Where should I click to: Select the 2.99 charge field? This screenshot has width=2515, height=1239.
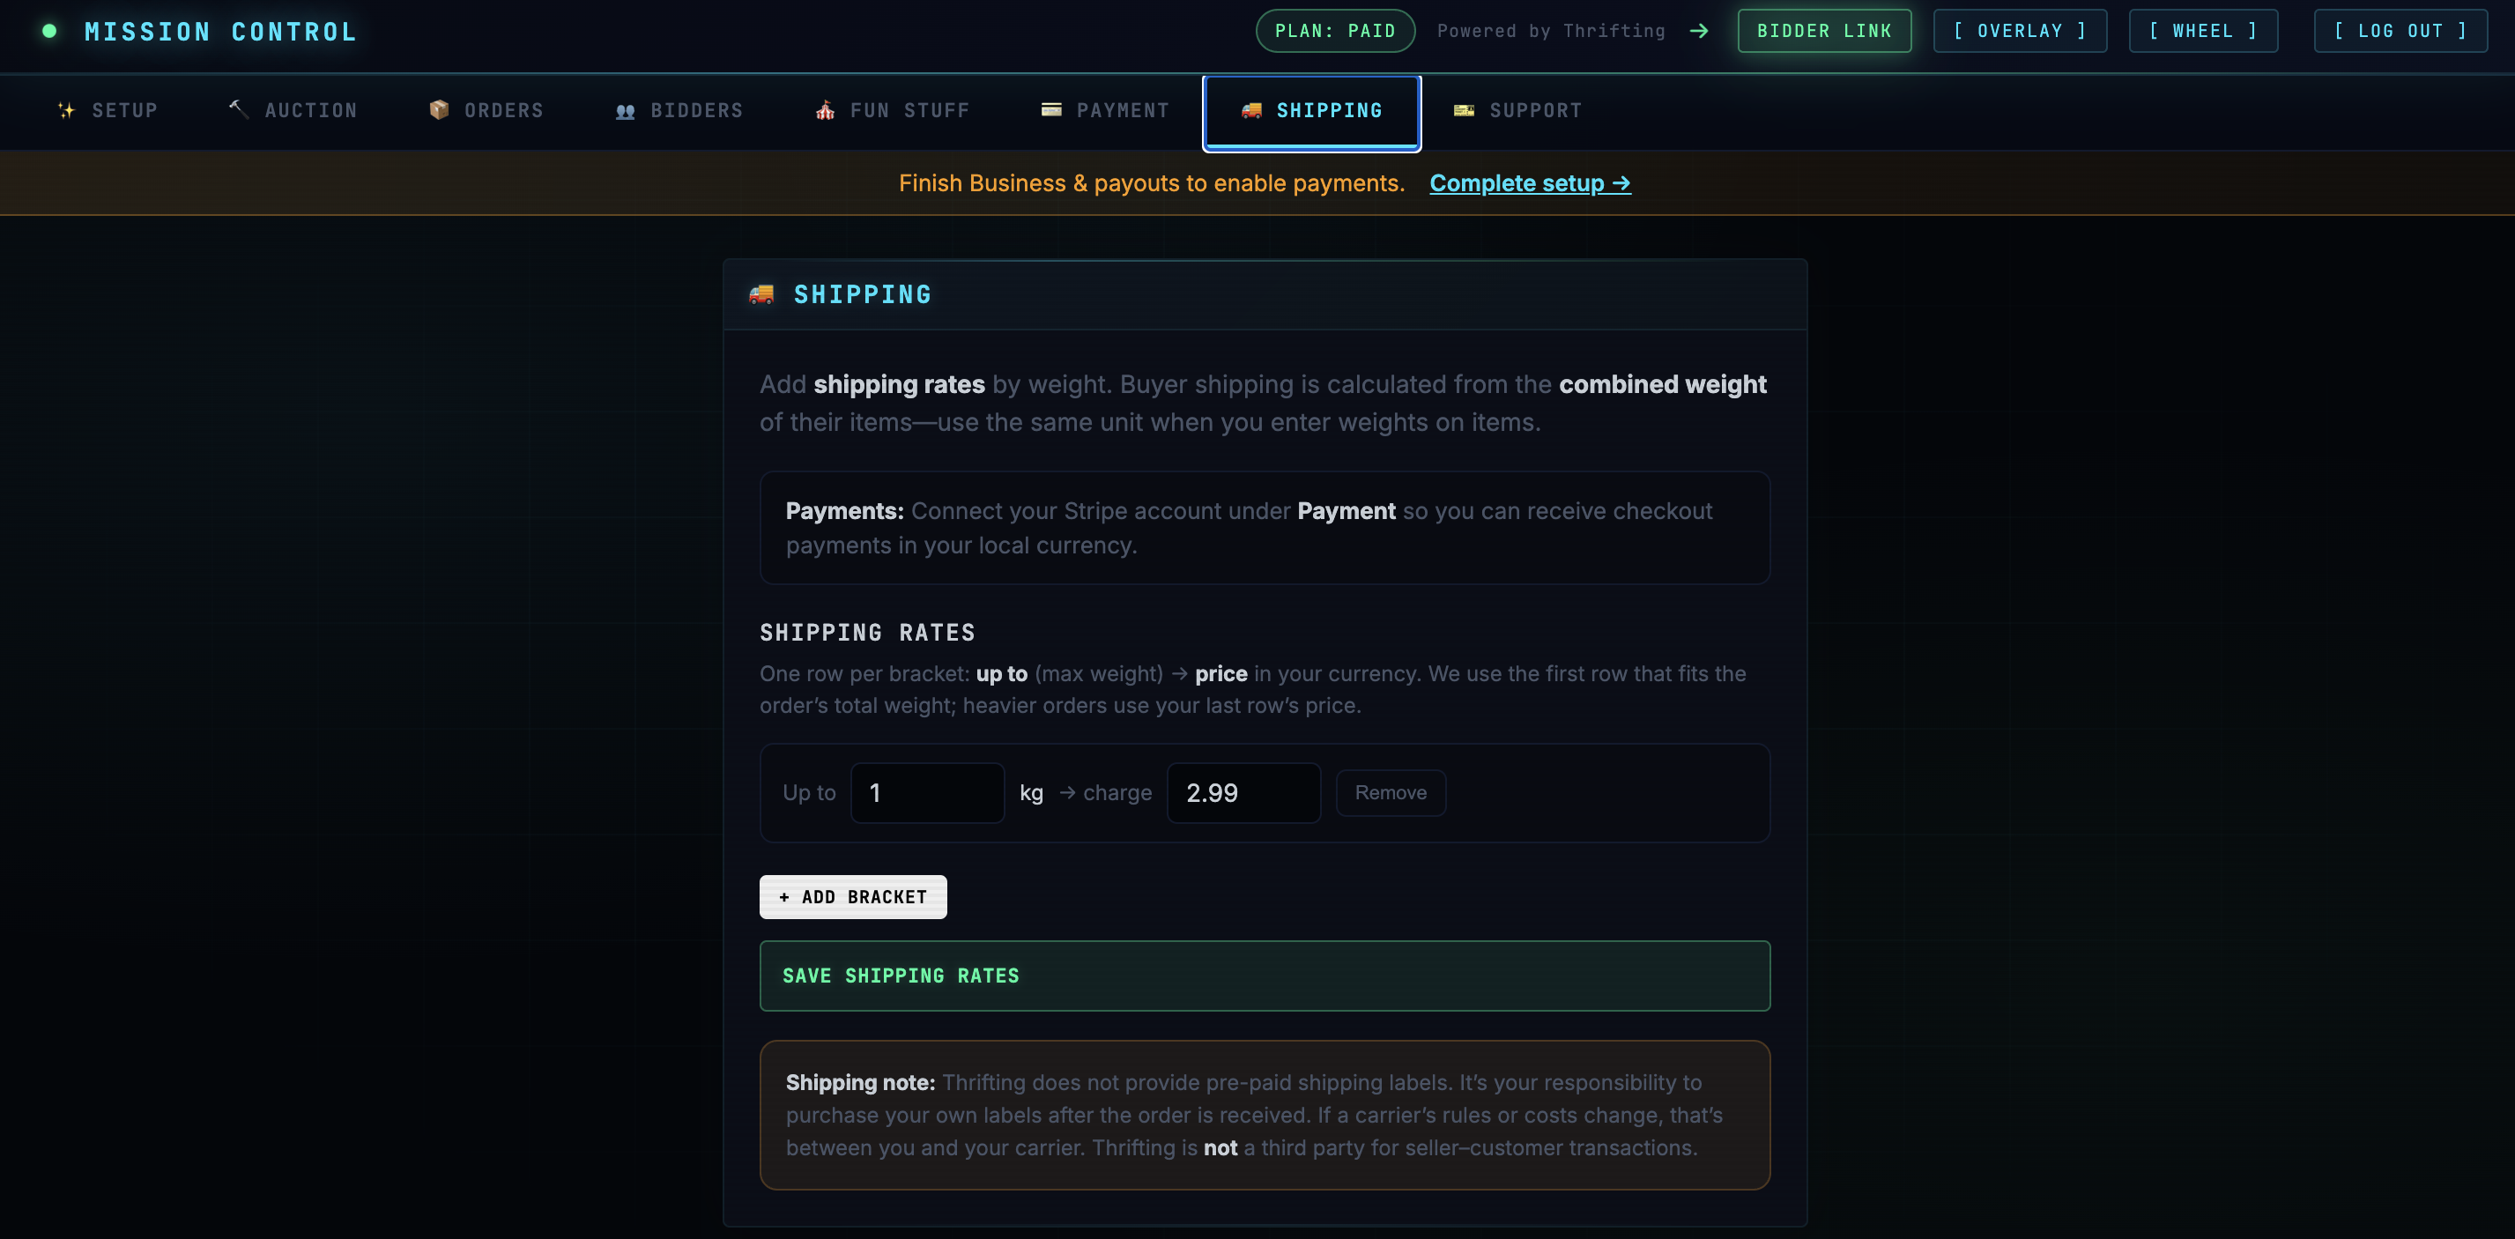1243,793
